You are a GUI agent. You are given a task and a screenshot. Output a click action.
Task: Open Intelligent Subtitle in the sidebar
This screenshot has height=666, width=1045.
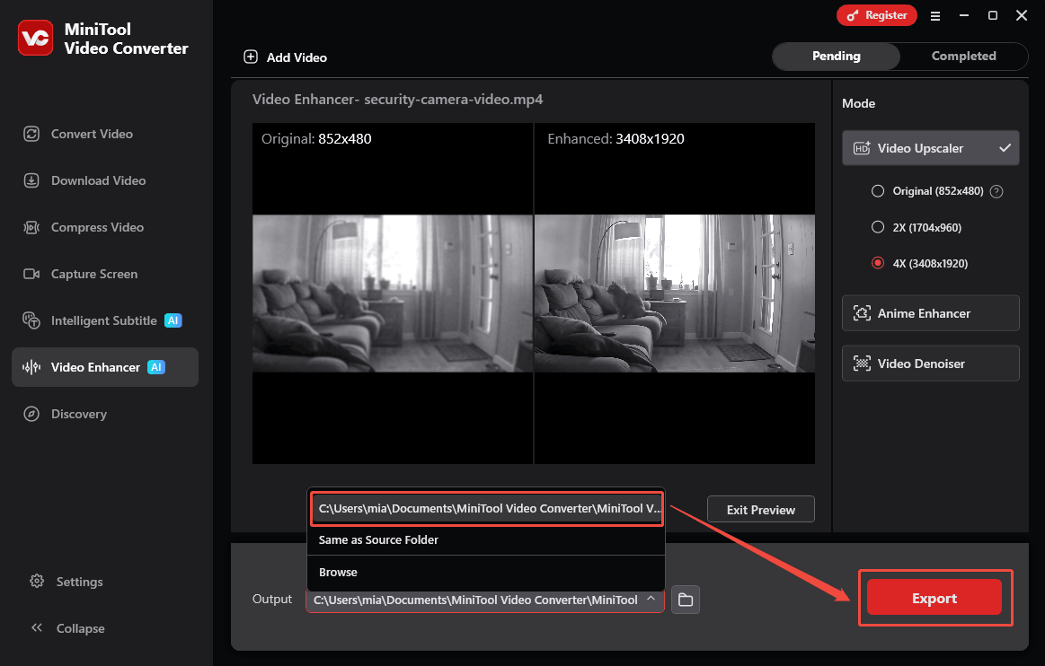104,320
